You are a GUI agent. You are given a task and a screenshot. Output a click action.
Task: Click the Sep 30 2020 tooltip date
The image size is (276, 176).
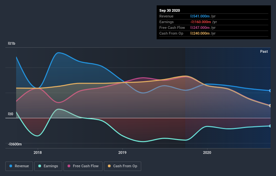click(170, 10)
